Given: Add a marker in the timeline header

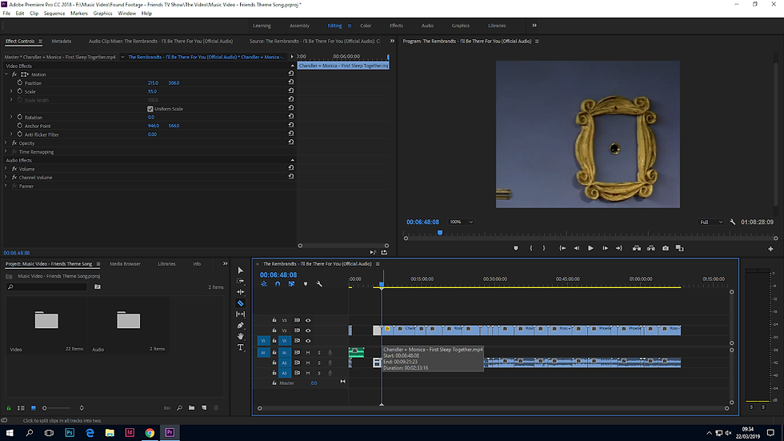Looking at the screenshot, I should click(306, 284).
